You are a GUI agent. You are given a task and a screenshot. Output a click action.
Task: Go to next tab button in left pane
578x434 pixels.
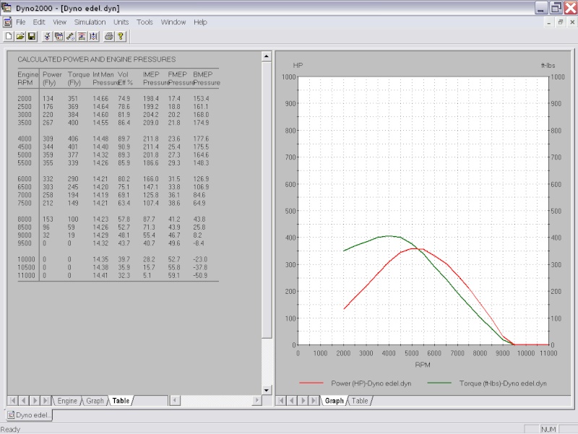point(35,401)
